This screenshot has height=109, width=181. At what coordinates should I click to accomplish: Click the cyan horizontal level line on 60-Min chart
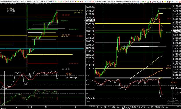point(42,49)
